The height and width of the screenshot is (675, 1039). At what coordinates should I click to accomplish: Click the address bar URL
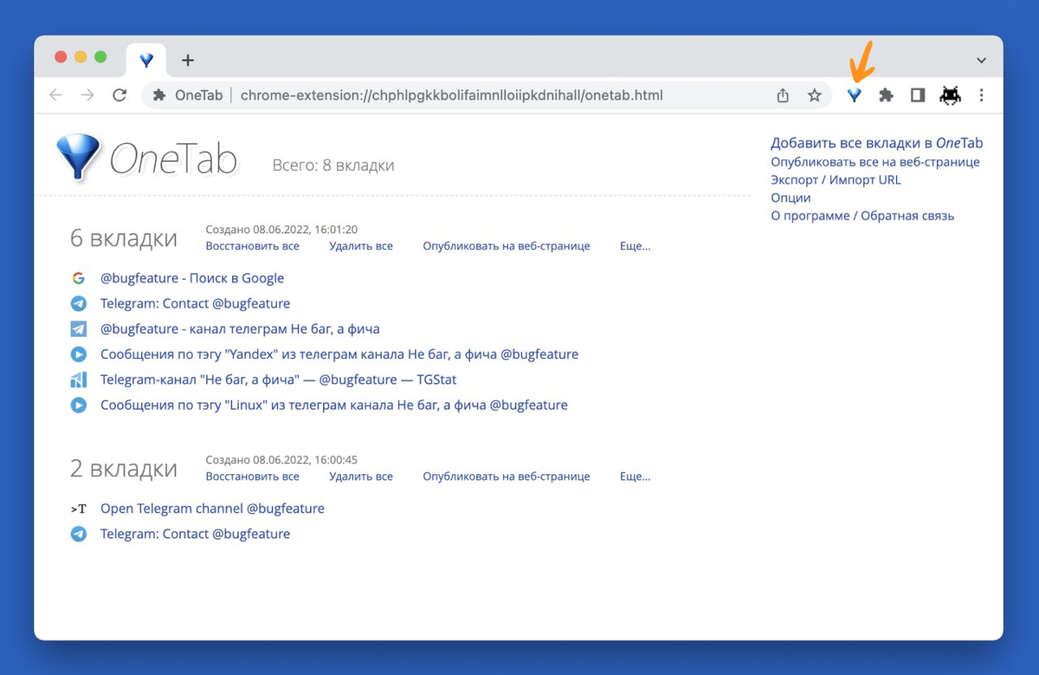click(452, 95)
